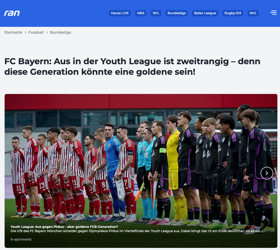
Task: Open the Heute LIVE tab
Action: click(120, 13)
